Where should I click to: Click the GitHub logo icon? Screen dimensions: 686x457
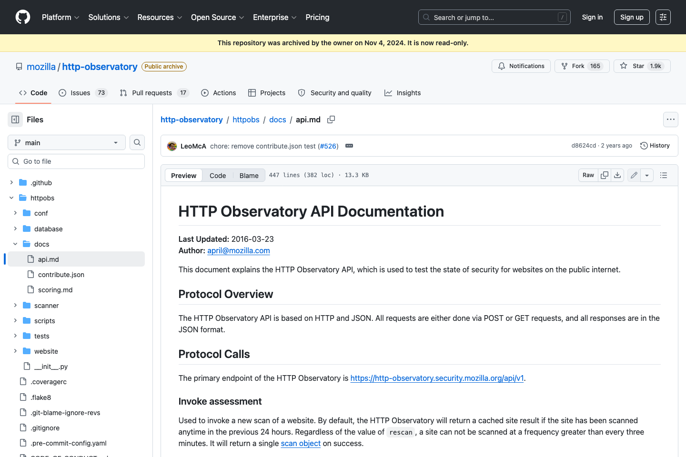tap(22, 17)
